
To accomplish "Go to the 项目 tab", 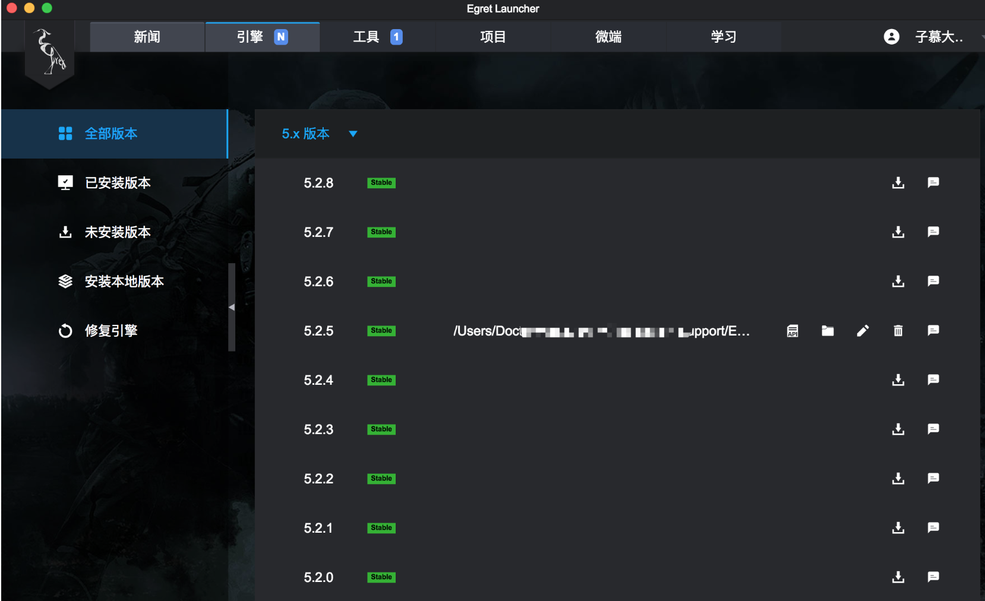I will pos(493,37).
